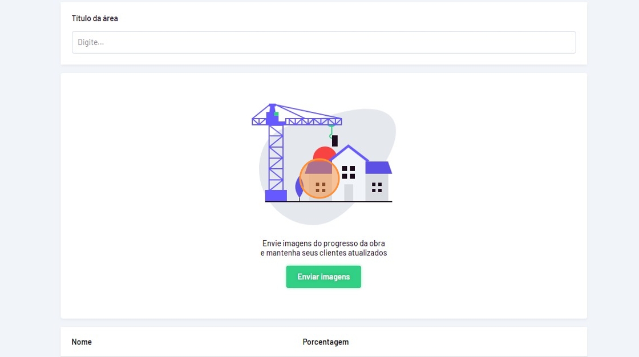This screenshot has height=357, width=639.
Task: Click the green hook below the crane jib
Action: tap(331, 132)
